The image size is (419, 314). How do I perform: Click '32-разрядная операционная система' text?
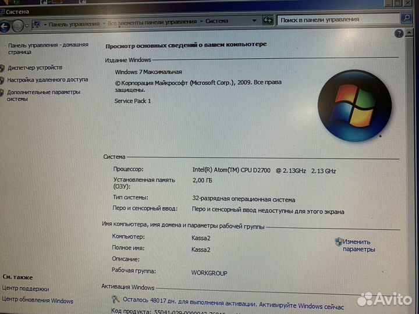pyautogui.click(x=244, y=199)
